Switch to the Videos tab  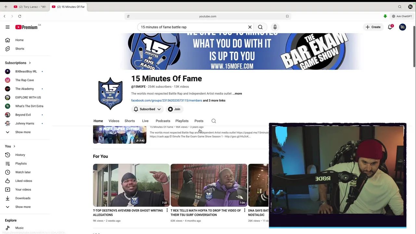(x=114, y=121)
